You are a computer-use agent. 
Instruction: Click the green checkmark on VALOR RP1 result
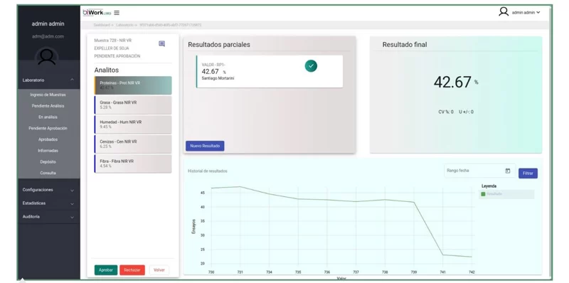[x=311, y=66]
